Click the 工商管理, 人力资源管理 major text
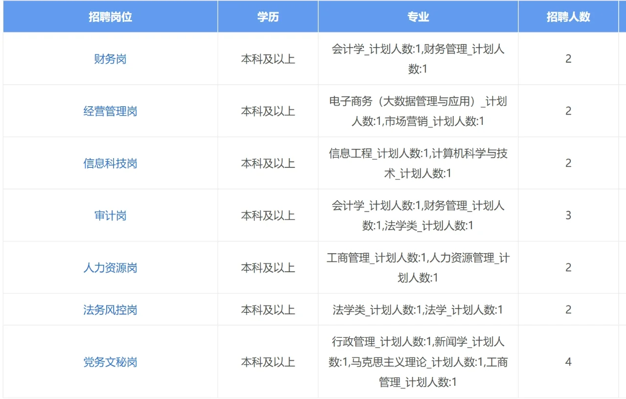Viewport: 626px width, 399px height. (418, 268)
